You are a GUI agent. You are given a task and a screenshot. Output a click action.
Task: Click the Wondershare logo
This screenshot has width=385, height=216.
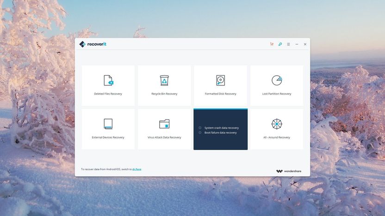[289, 171]
